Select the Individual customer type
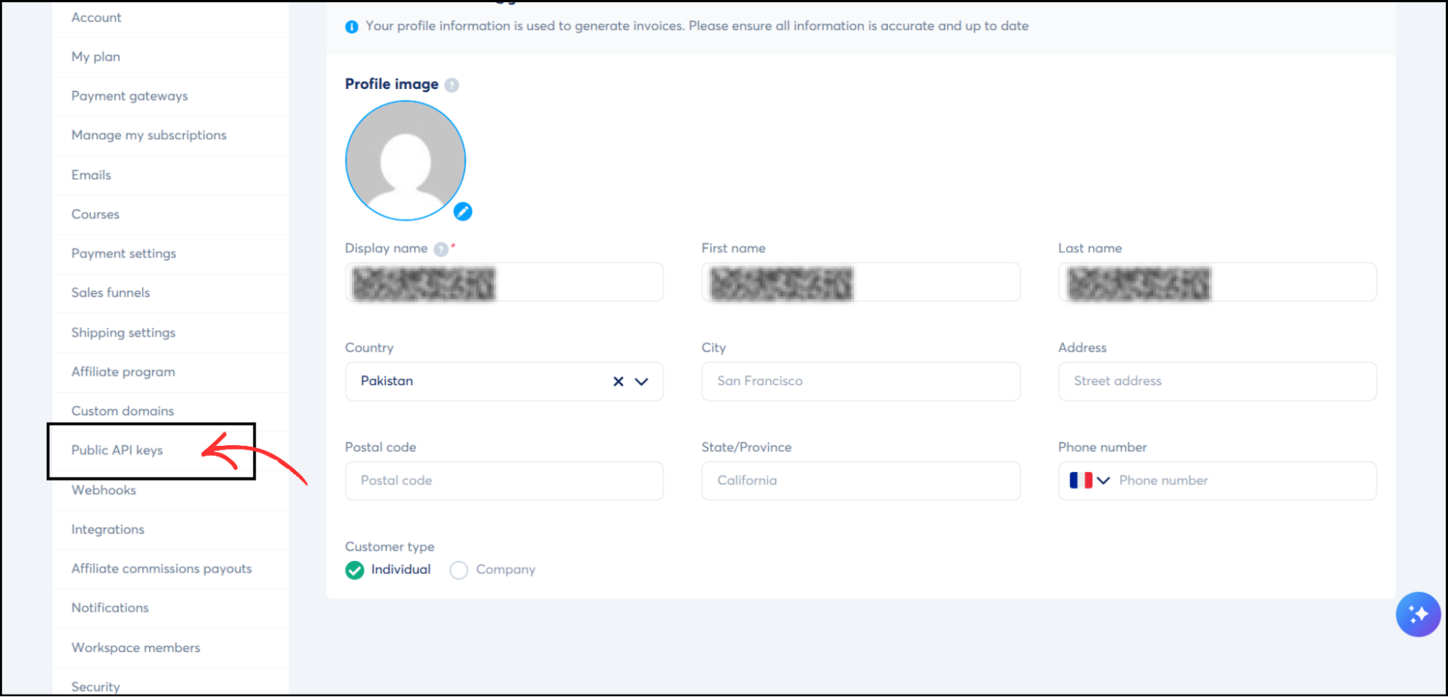The image size is (1448, 697). click(354, 570)
